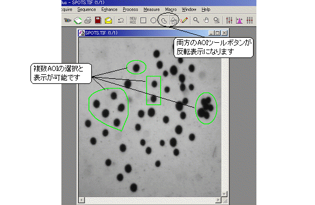Click the horizontal scrollbar left arrow

coord(81,200)
